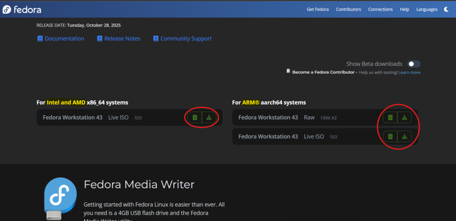Open the Contributors menu
Viewport: 456px width, 221px height.
[x=348, y=9]
